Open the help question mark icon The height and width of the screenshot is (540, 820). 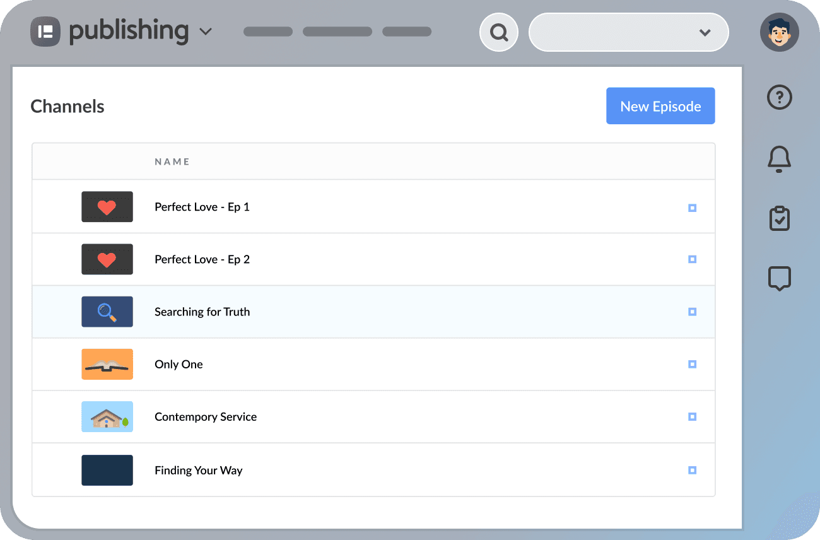(779, 97)
